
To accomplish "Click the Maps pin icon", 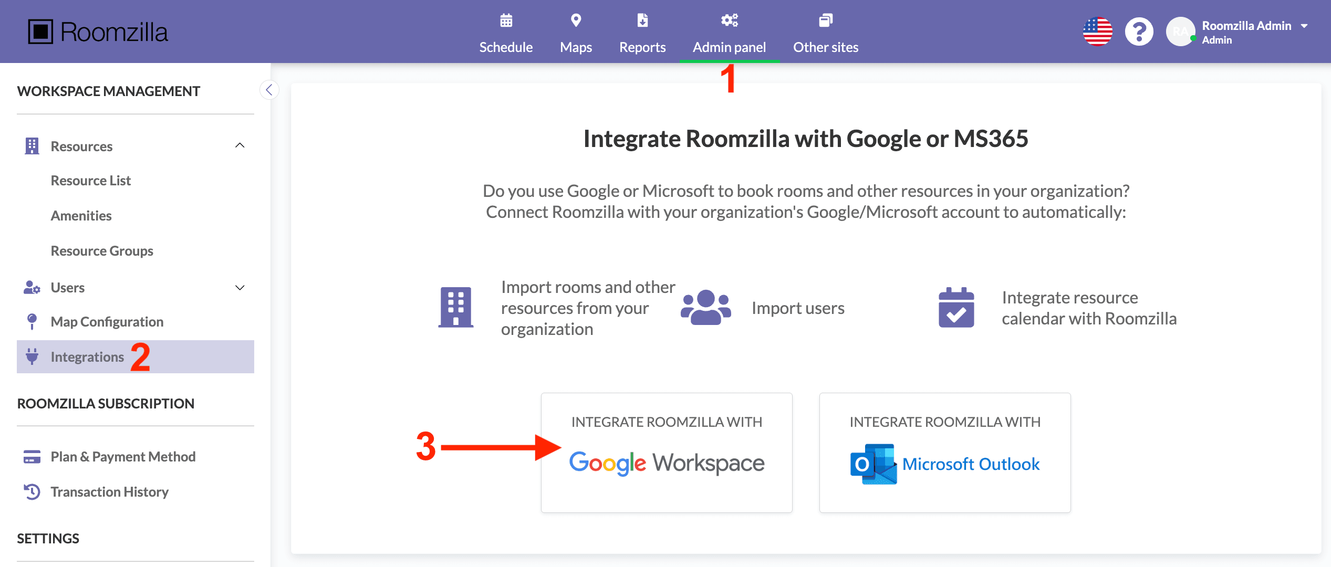I will 576,20.
